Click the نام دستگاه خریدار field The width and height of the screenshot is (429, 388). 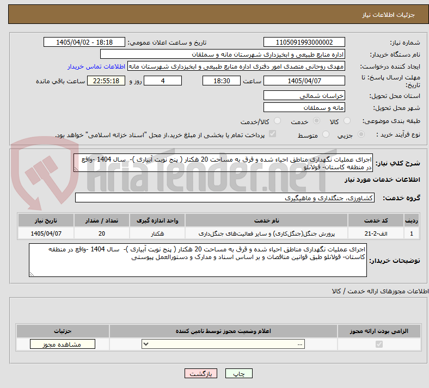coord(223,54)
